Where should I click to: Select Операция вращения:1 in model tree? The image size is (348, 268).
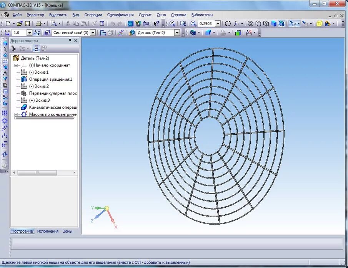[51, 79]
